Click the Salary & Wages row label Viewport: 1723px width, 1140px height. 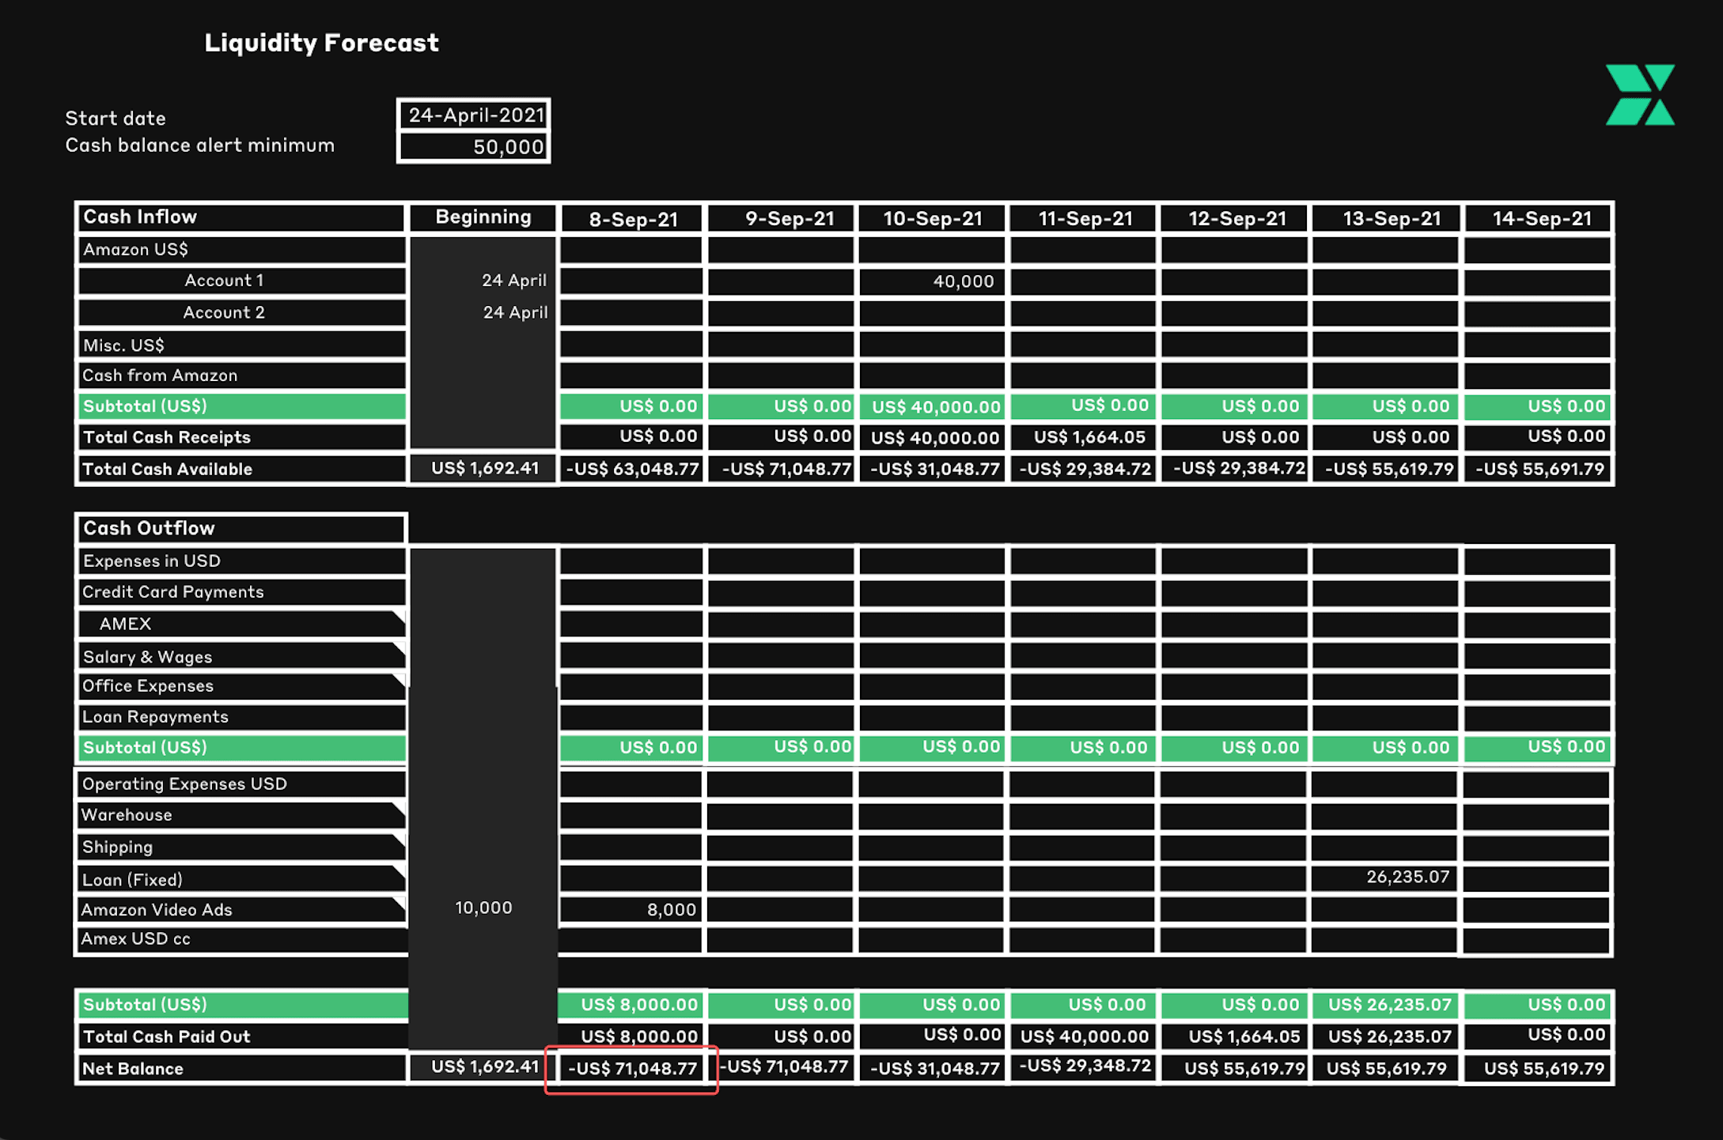tap(240, 656)
